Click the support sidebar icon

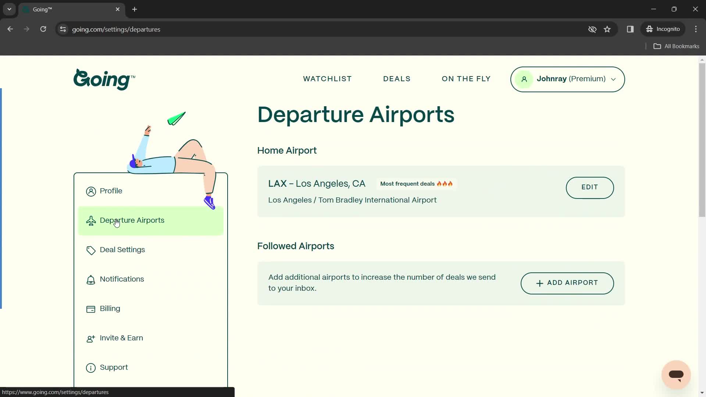pos(91,367)
